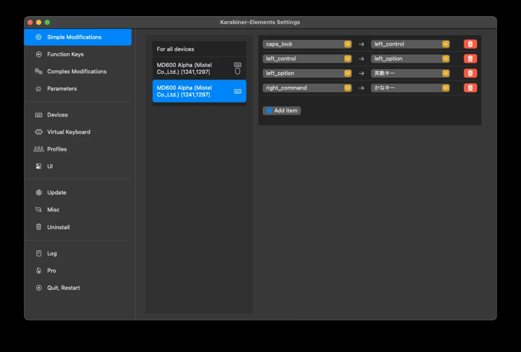Screen dimensions: 521x352
Task: Open the 英数キー target key dropdown
Action: pyautogui.click(x=410, y=73)
